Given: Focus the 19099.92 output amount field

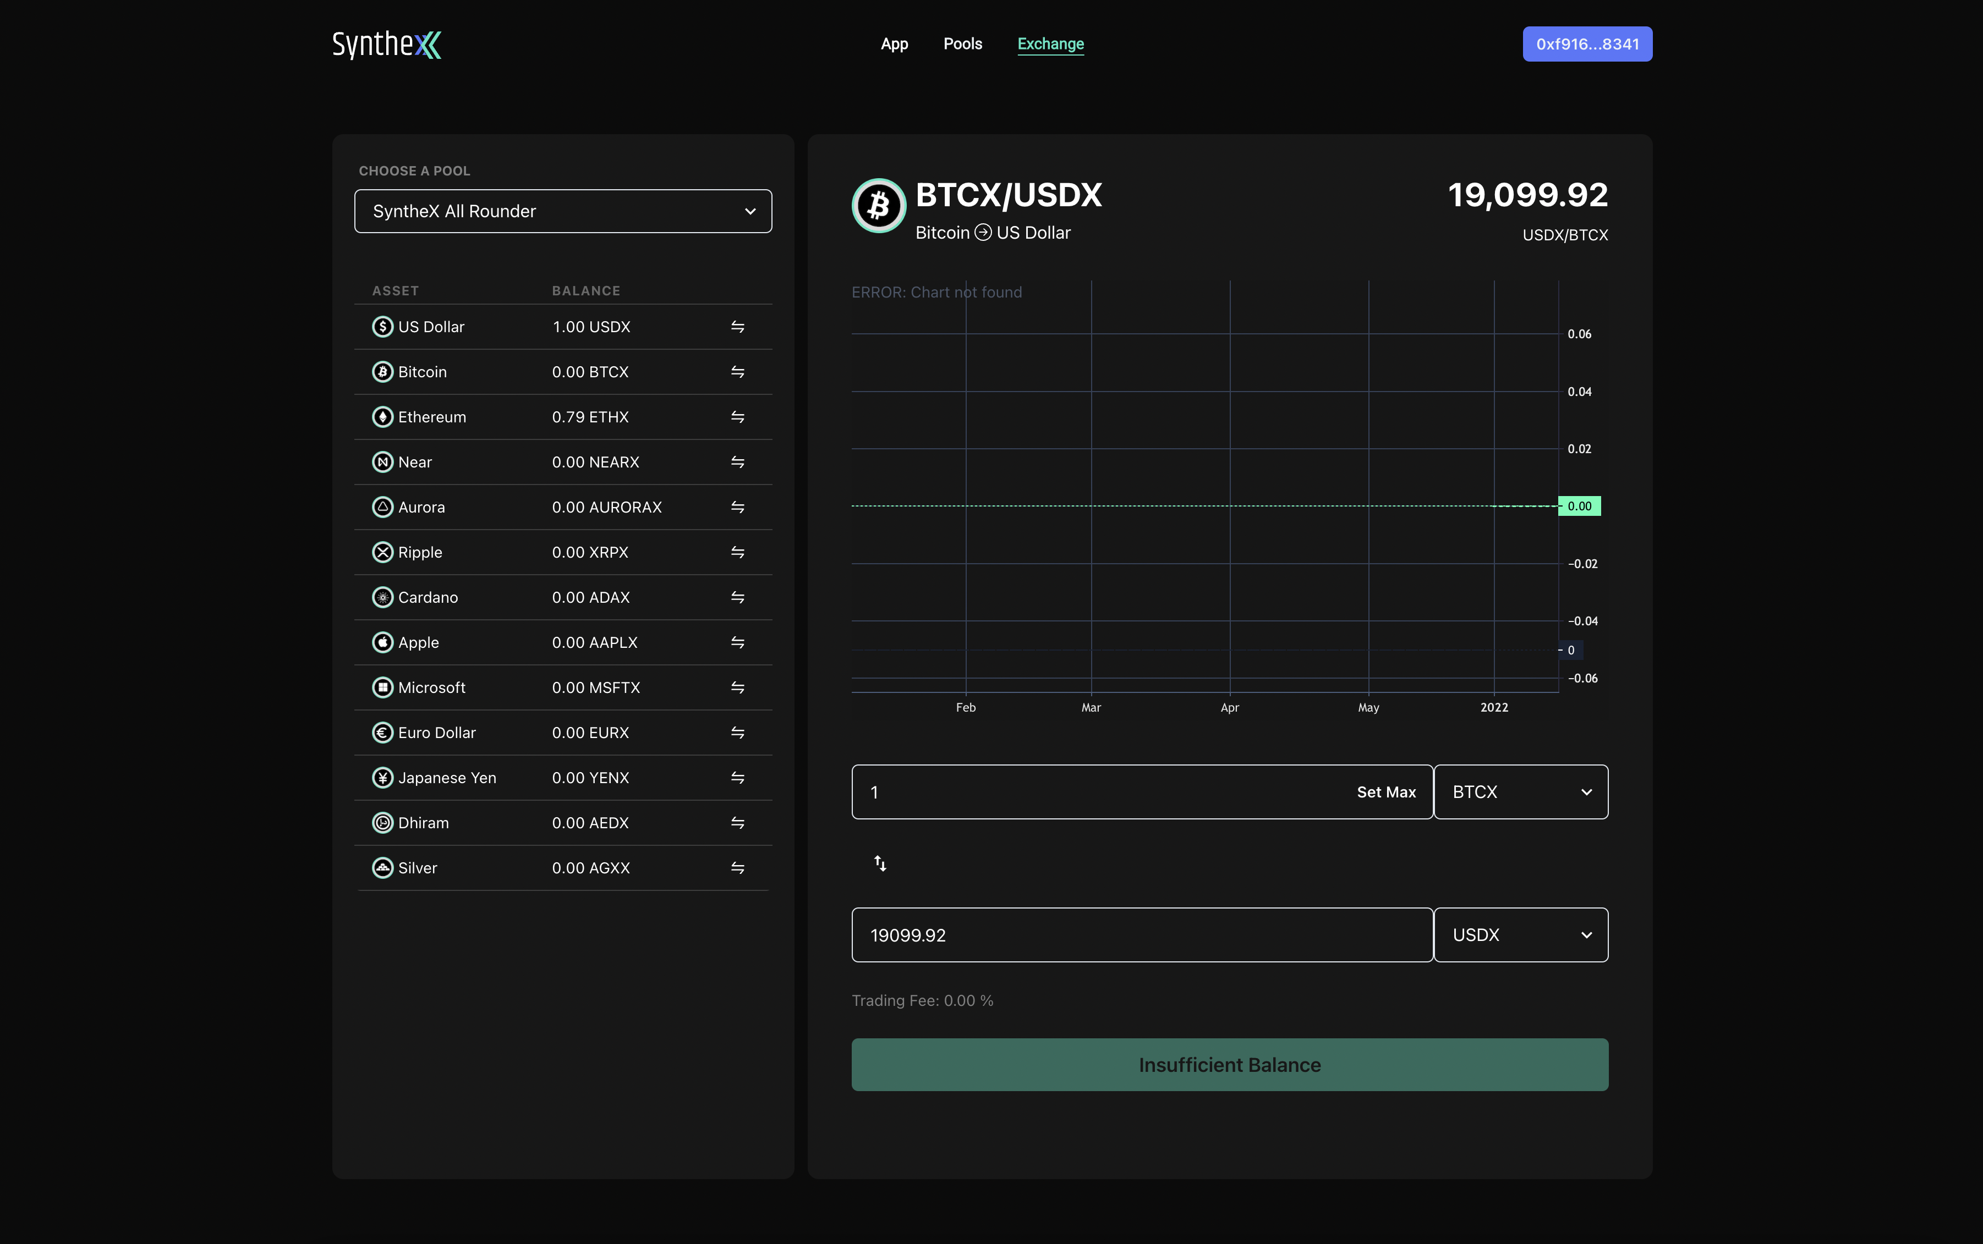Looking at the screenshot, I should pyautogui.click(x=1141, y=935).
